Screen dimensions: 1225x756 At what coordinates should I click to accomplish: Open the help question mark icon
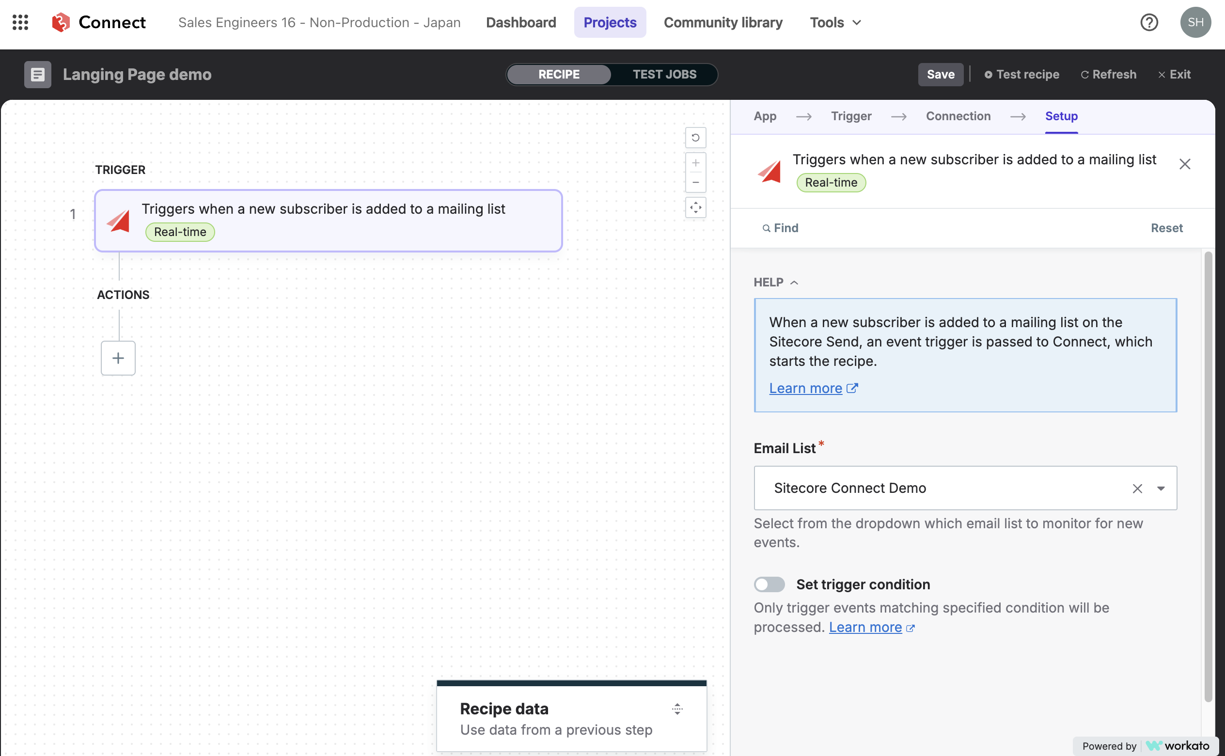[x=1149, y=22]
